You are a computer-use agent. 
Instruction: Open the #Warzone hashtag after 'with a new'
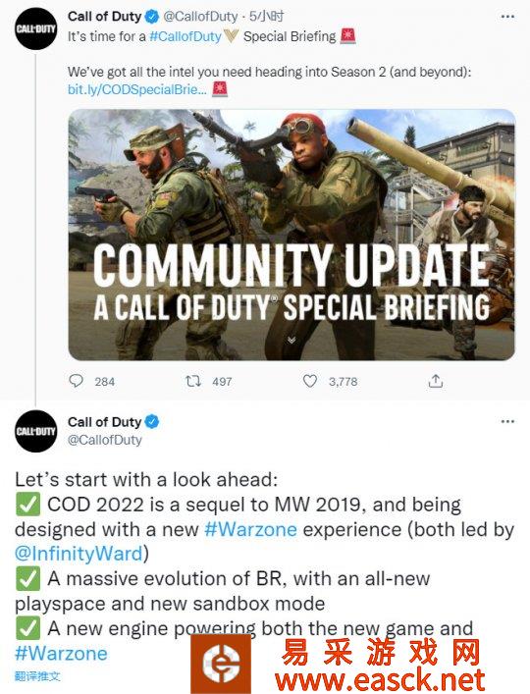[x=250, y=529]
